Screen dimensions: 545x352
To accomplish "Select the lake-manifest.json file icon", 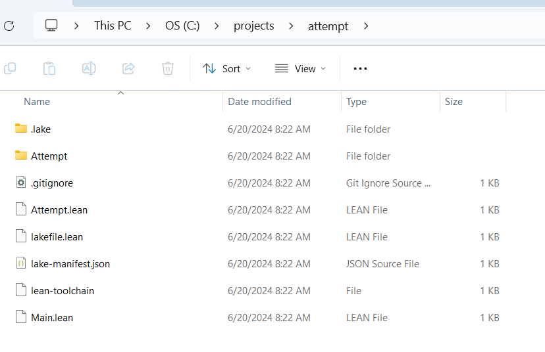I will [x=21, y=263].
